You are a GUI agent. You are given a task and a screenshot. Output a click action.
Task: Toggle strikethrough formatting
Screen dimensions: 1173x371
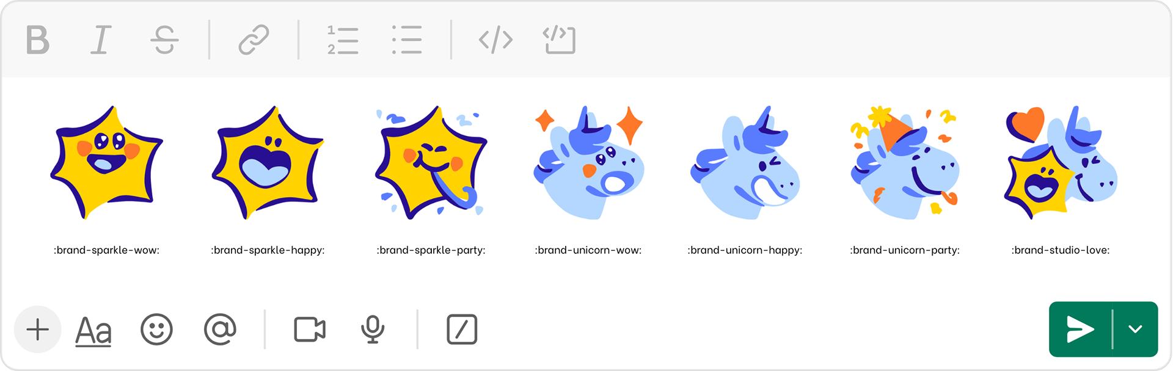coord(164,40)
